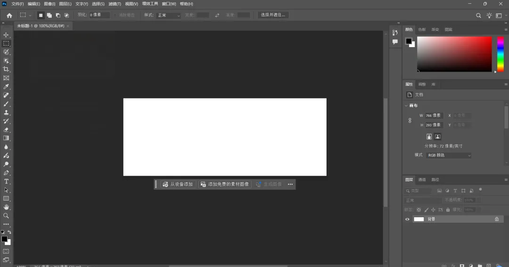The height and width of the screenshot is (267, 509).
Task: Select the Spot Healing Brush tool
Action: [x=6, y=95]
